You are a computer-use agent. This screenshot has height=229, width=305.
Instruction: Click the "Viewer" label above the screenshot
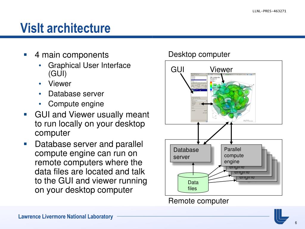(x=221, y=69)
